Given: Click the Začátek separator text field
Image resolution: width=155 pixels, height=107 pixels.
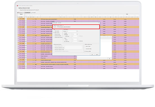Looking at the screenshot, I should coord(75,36).
